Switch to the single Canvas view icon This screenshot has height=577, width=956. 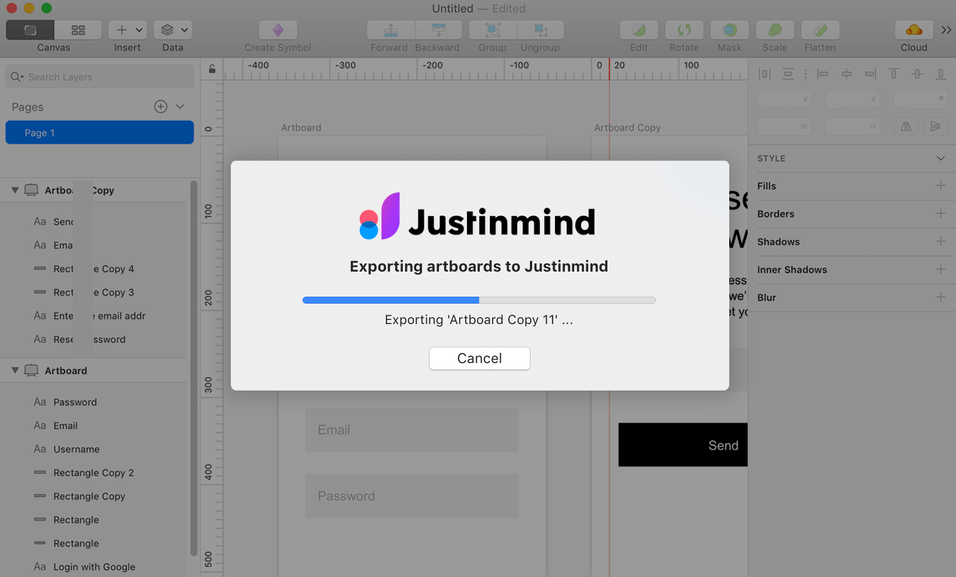coord(30,30)
